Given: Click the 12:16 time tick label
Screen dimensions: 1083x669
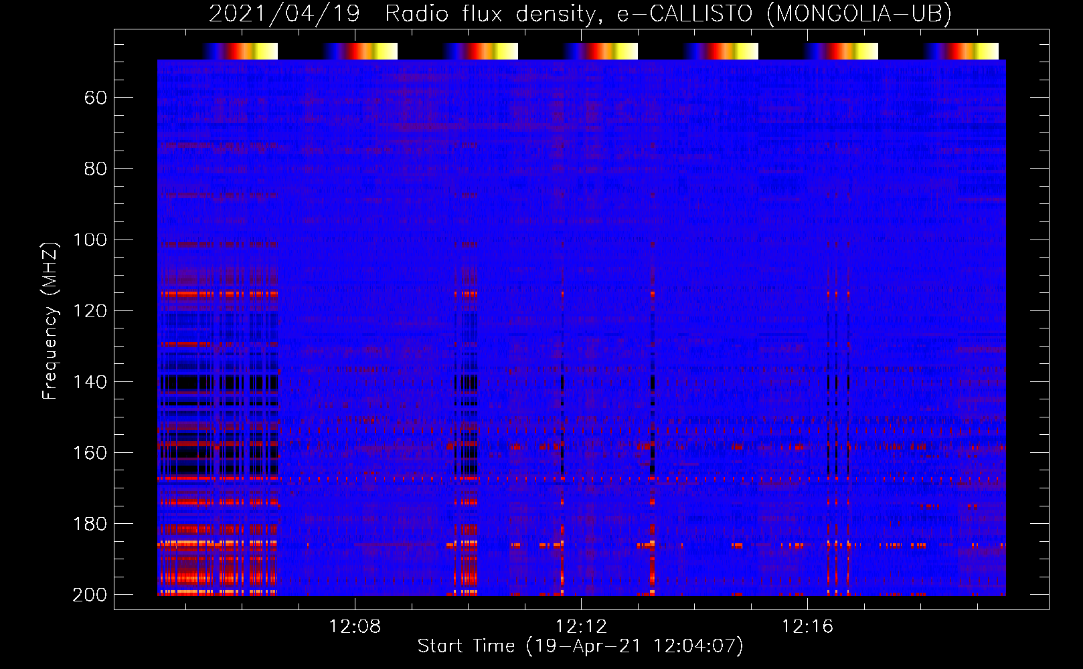Looking at the screenshot, I should pos(808,627).
